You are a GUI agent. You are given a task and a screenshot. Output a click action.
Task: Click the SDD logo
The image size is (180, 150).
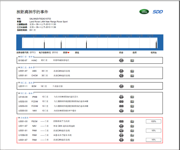[x=158, y=12]
